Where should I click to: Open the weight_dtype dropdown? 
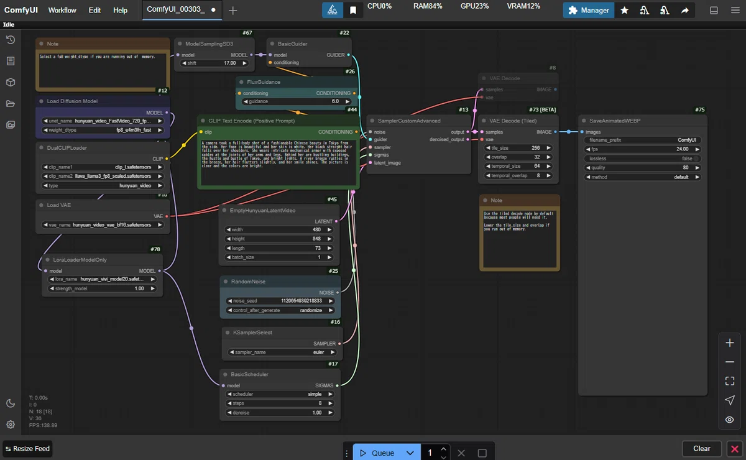(x=103, y=131)
